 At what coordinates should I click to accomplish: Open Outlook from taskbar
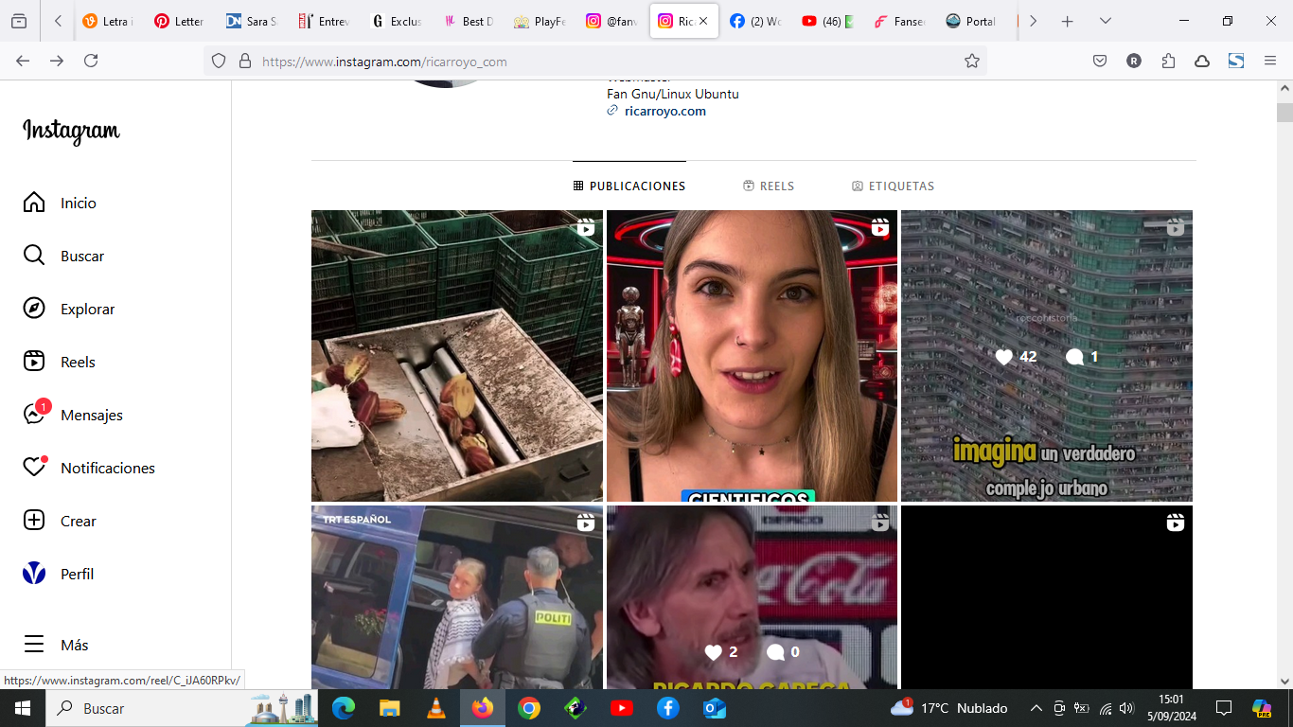point(715,708)
